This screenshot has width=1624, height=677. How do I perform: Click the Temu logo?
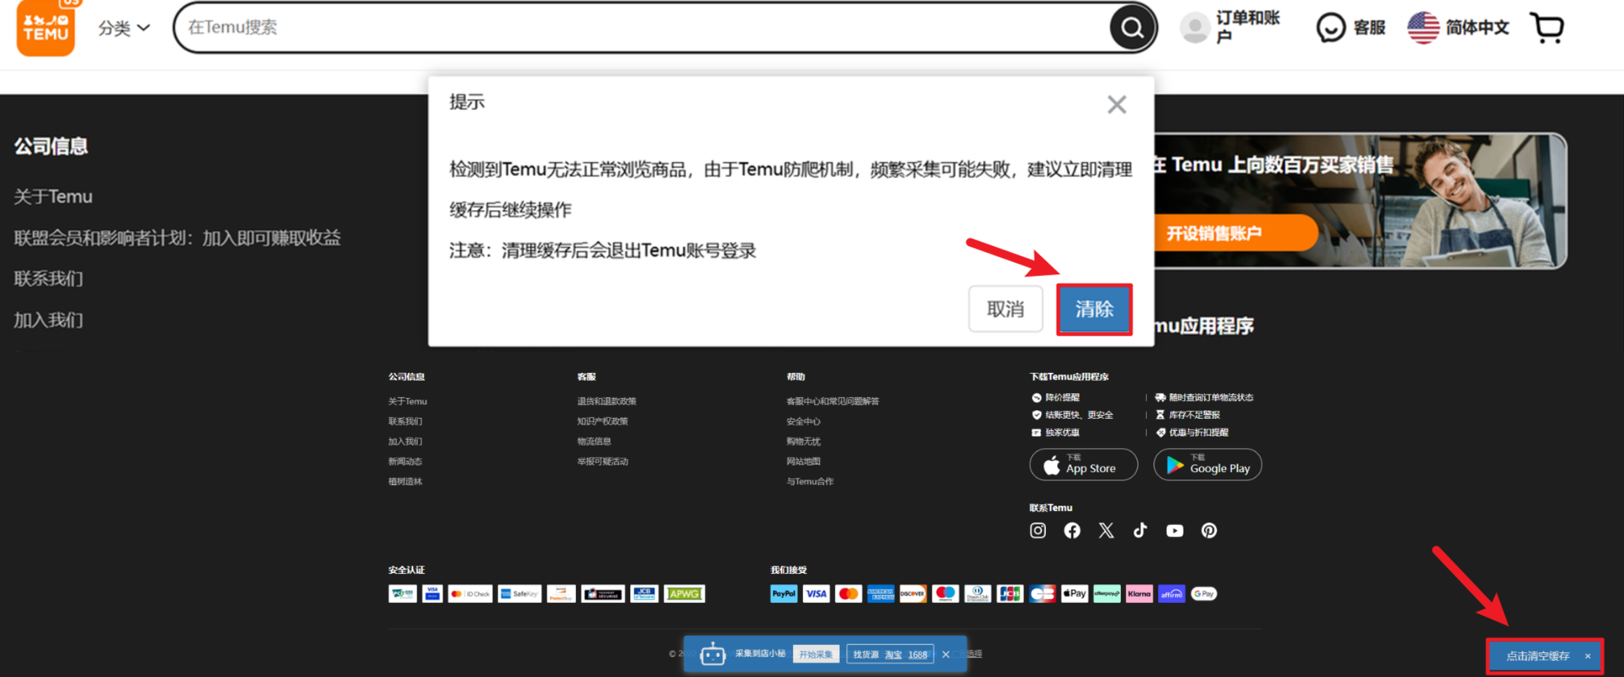pos(45,27)
